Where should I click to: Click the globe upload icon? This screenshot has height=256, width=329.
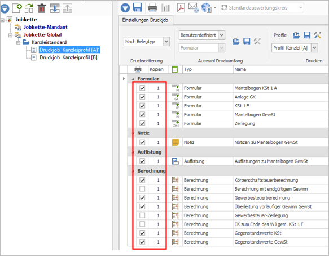click(207, 8)
